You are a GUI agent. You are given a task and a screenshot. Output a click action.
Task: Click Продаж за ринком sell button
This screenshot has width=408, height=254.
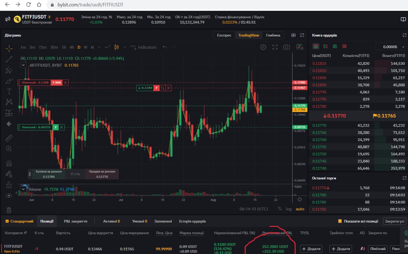(x=102, y=174)
